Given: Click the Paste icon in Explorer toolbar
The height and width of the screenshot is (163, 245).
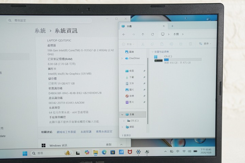Looking at the screenshot, I should [162, 44].
